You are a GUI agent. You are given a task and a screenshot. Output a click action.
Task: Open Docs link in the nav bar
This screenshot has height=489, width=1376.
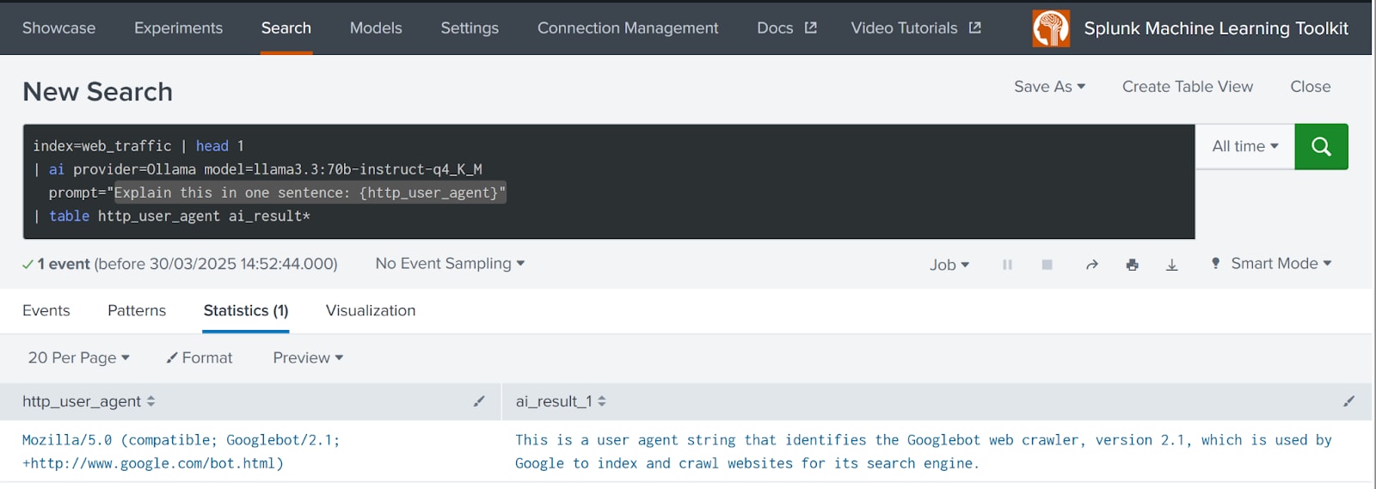click(x=775, y=28)
